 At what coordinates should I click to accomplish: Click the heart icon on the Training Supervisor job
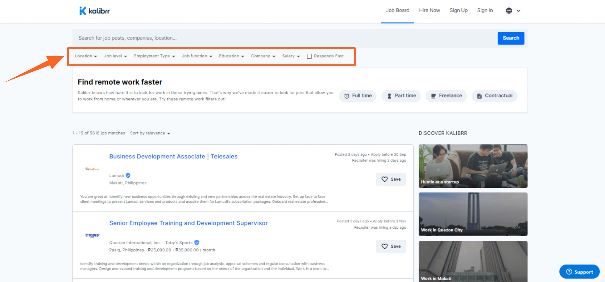pyautogui.click(x=384, y=246)
